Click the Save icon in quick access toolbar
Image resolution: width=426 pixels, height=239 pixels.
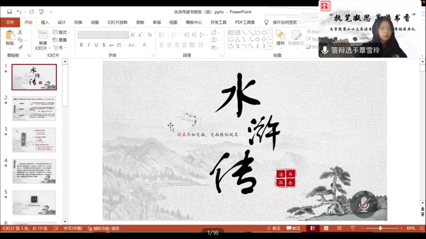[9, 12]
